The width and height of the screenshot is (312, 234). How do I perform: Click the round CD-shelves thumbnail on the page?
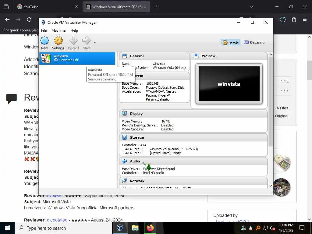pos(282,187)
